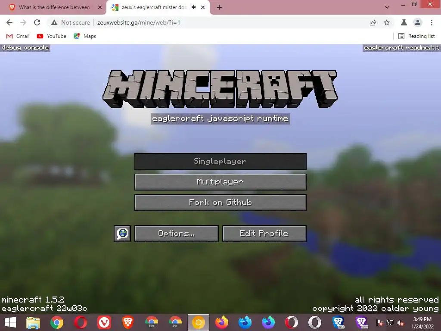Viewport: 441px width, 331px height.
Task: Close the eaglercraft tab
Action: pos(203,7)
